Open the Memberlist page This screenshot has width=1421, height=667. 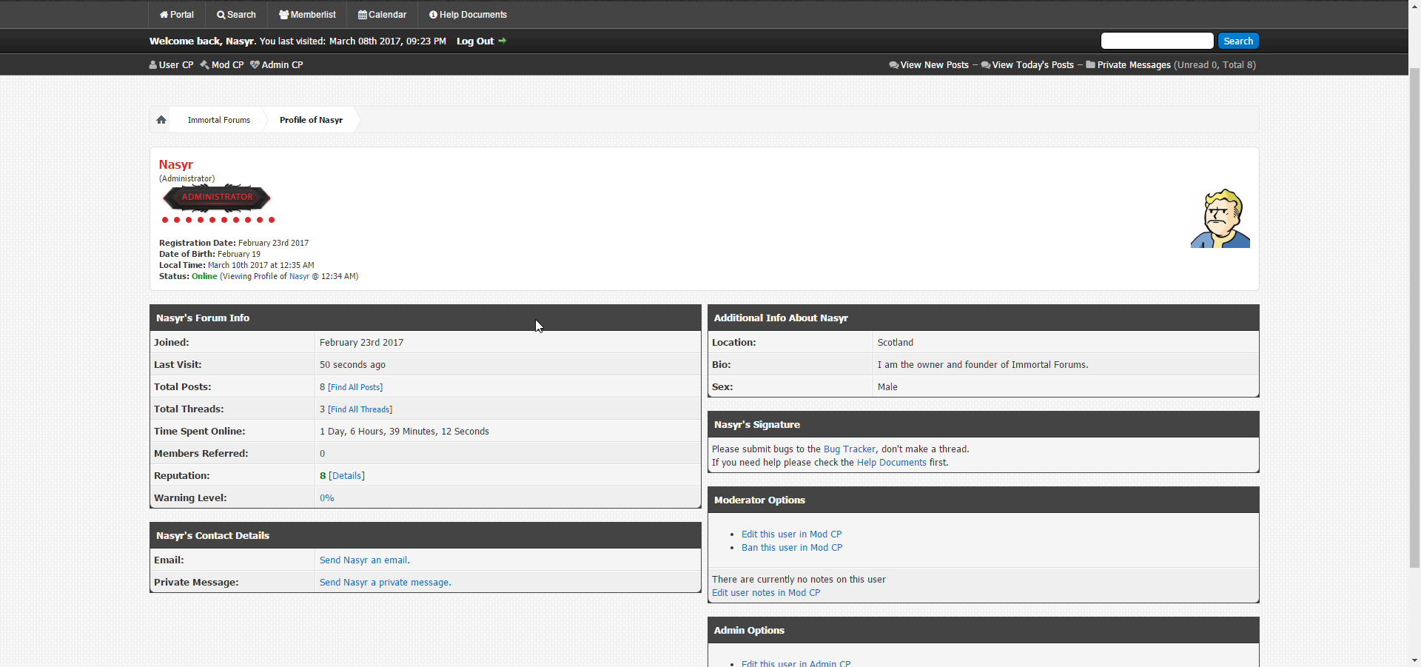(307, 15)
